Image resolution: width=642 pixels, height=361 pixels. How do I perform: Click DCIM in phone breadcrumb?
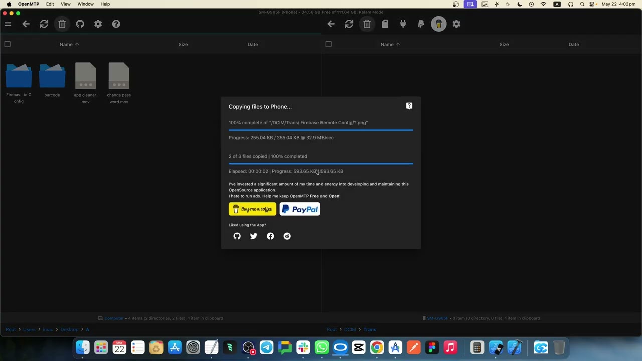tap(350, 330)
